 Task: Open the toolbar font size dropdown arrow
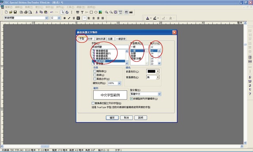click(59, 18)
